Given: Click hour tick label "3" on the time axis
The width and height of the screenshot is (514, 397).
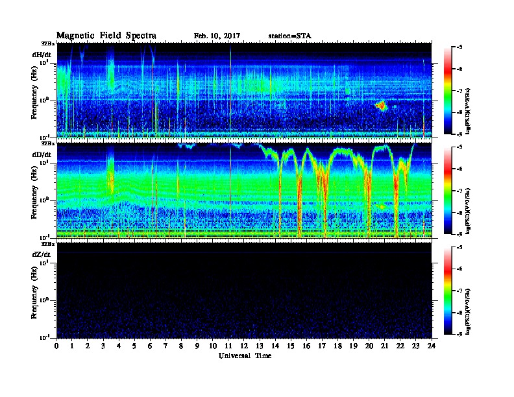Looking at the screenshot, I should pyautogui.click(x=103, y=346).
